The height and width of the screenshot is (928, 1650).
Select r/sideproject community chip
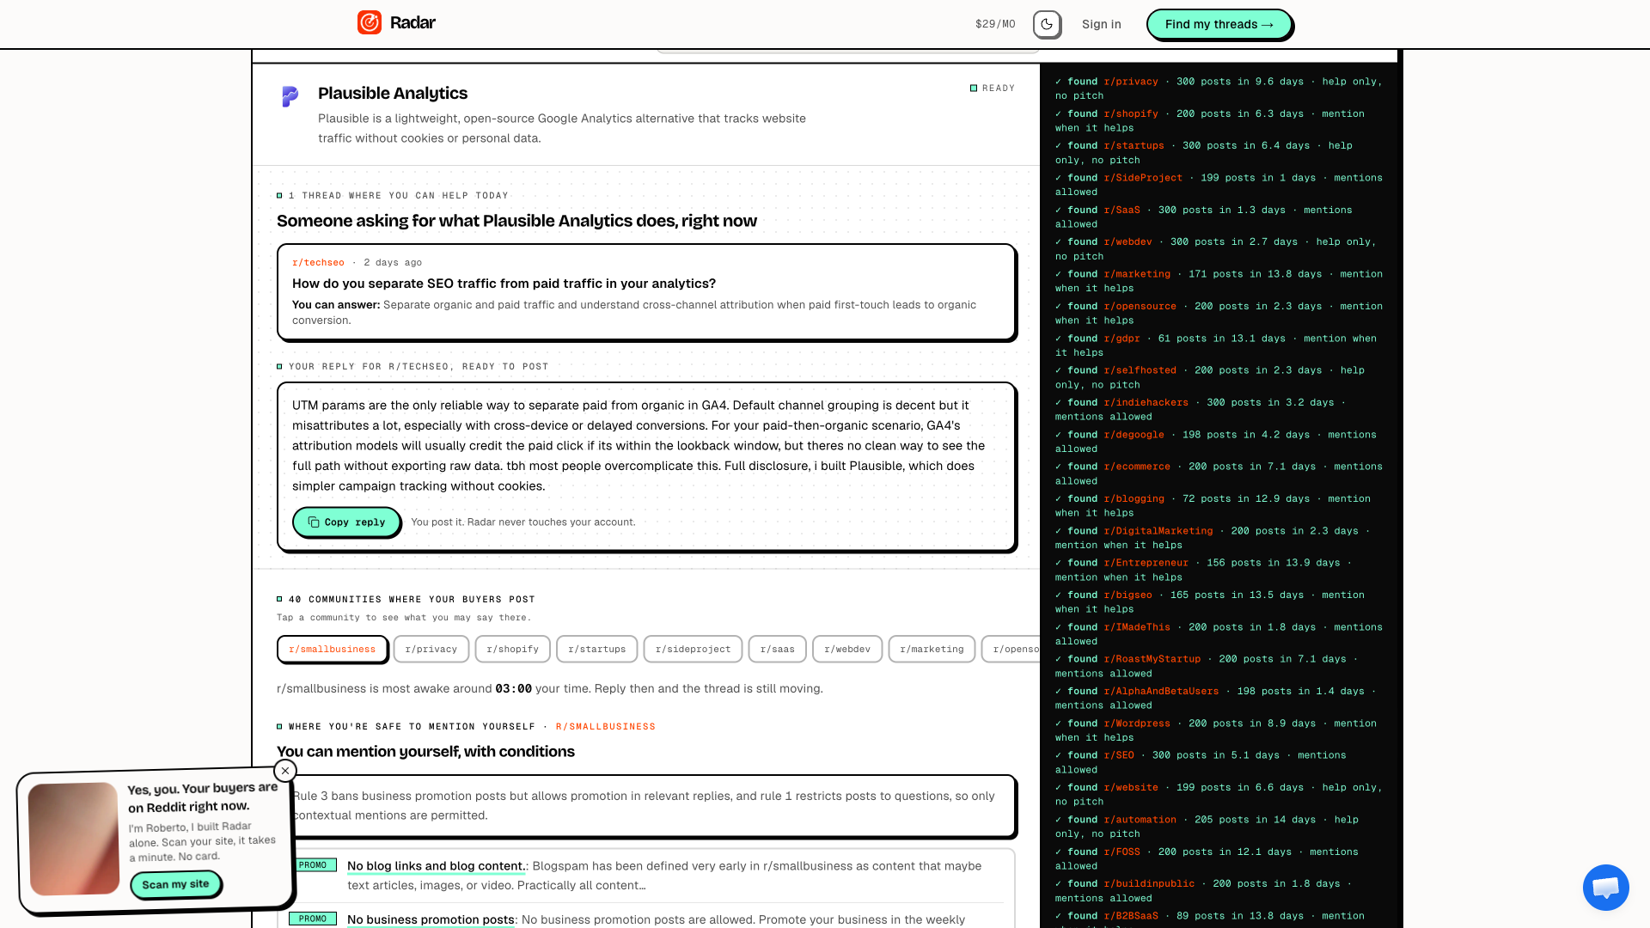tap(693, 650)
